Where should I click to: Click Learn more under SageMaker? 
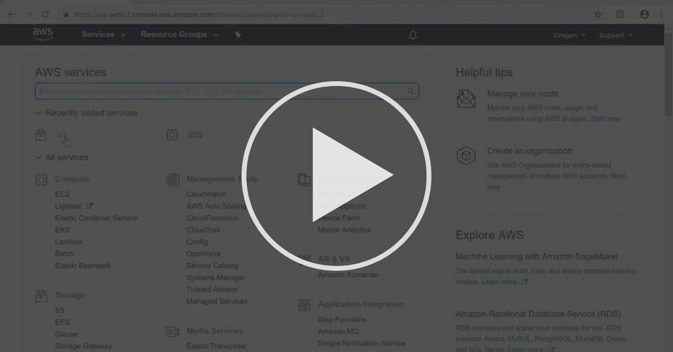(x=499, y=282)
